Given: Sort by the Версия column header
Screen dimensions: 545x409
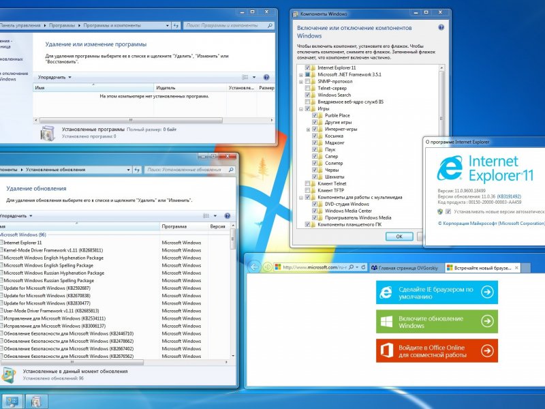Looking at the screenshot, I should [x=219, y=226].
